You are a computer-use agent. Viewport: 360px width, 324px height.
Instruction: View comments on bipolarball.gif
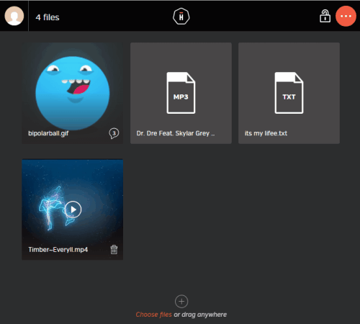114,133
